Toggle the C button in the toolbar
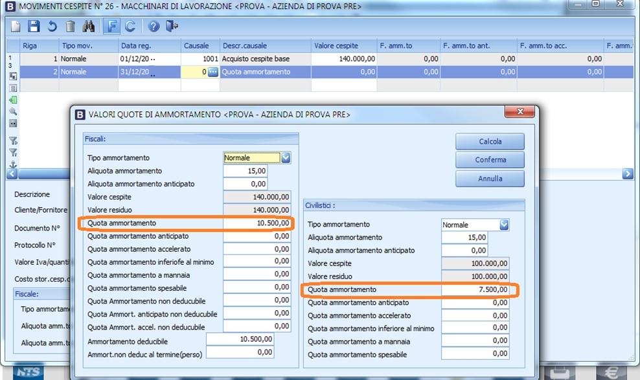Viewport: 640px width, 380px height. point(130,27)
